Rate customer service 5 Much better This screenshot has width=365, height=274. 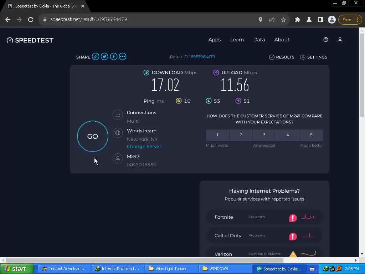[x=311, y=135]
